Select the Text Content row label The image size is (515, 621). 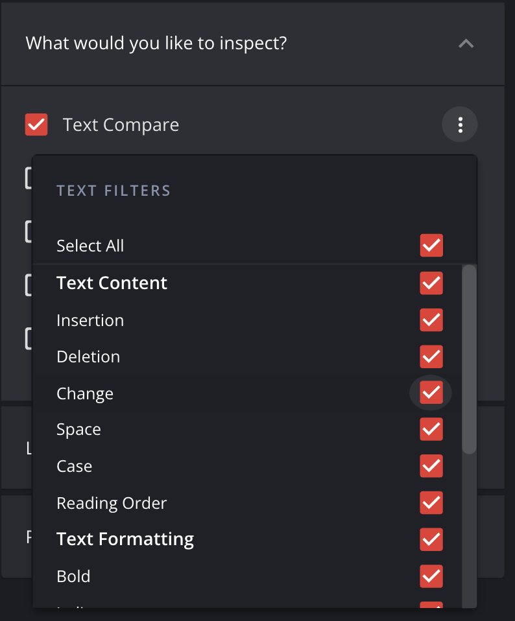point(112,283)
